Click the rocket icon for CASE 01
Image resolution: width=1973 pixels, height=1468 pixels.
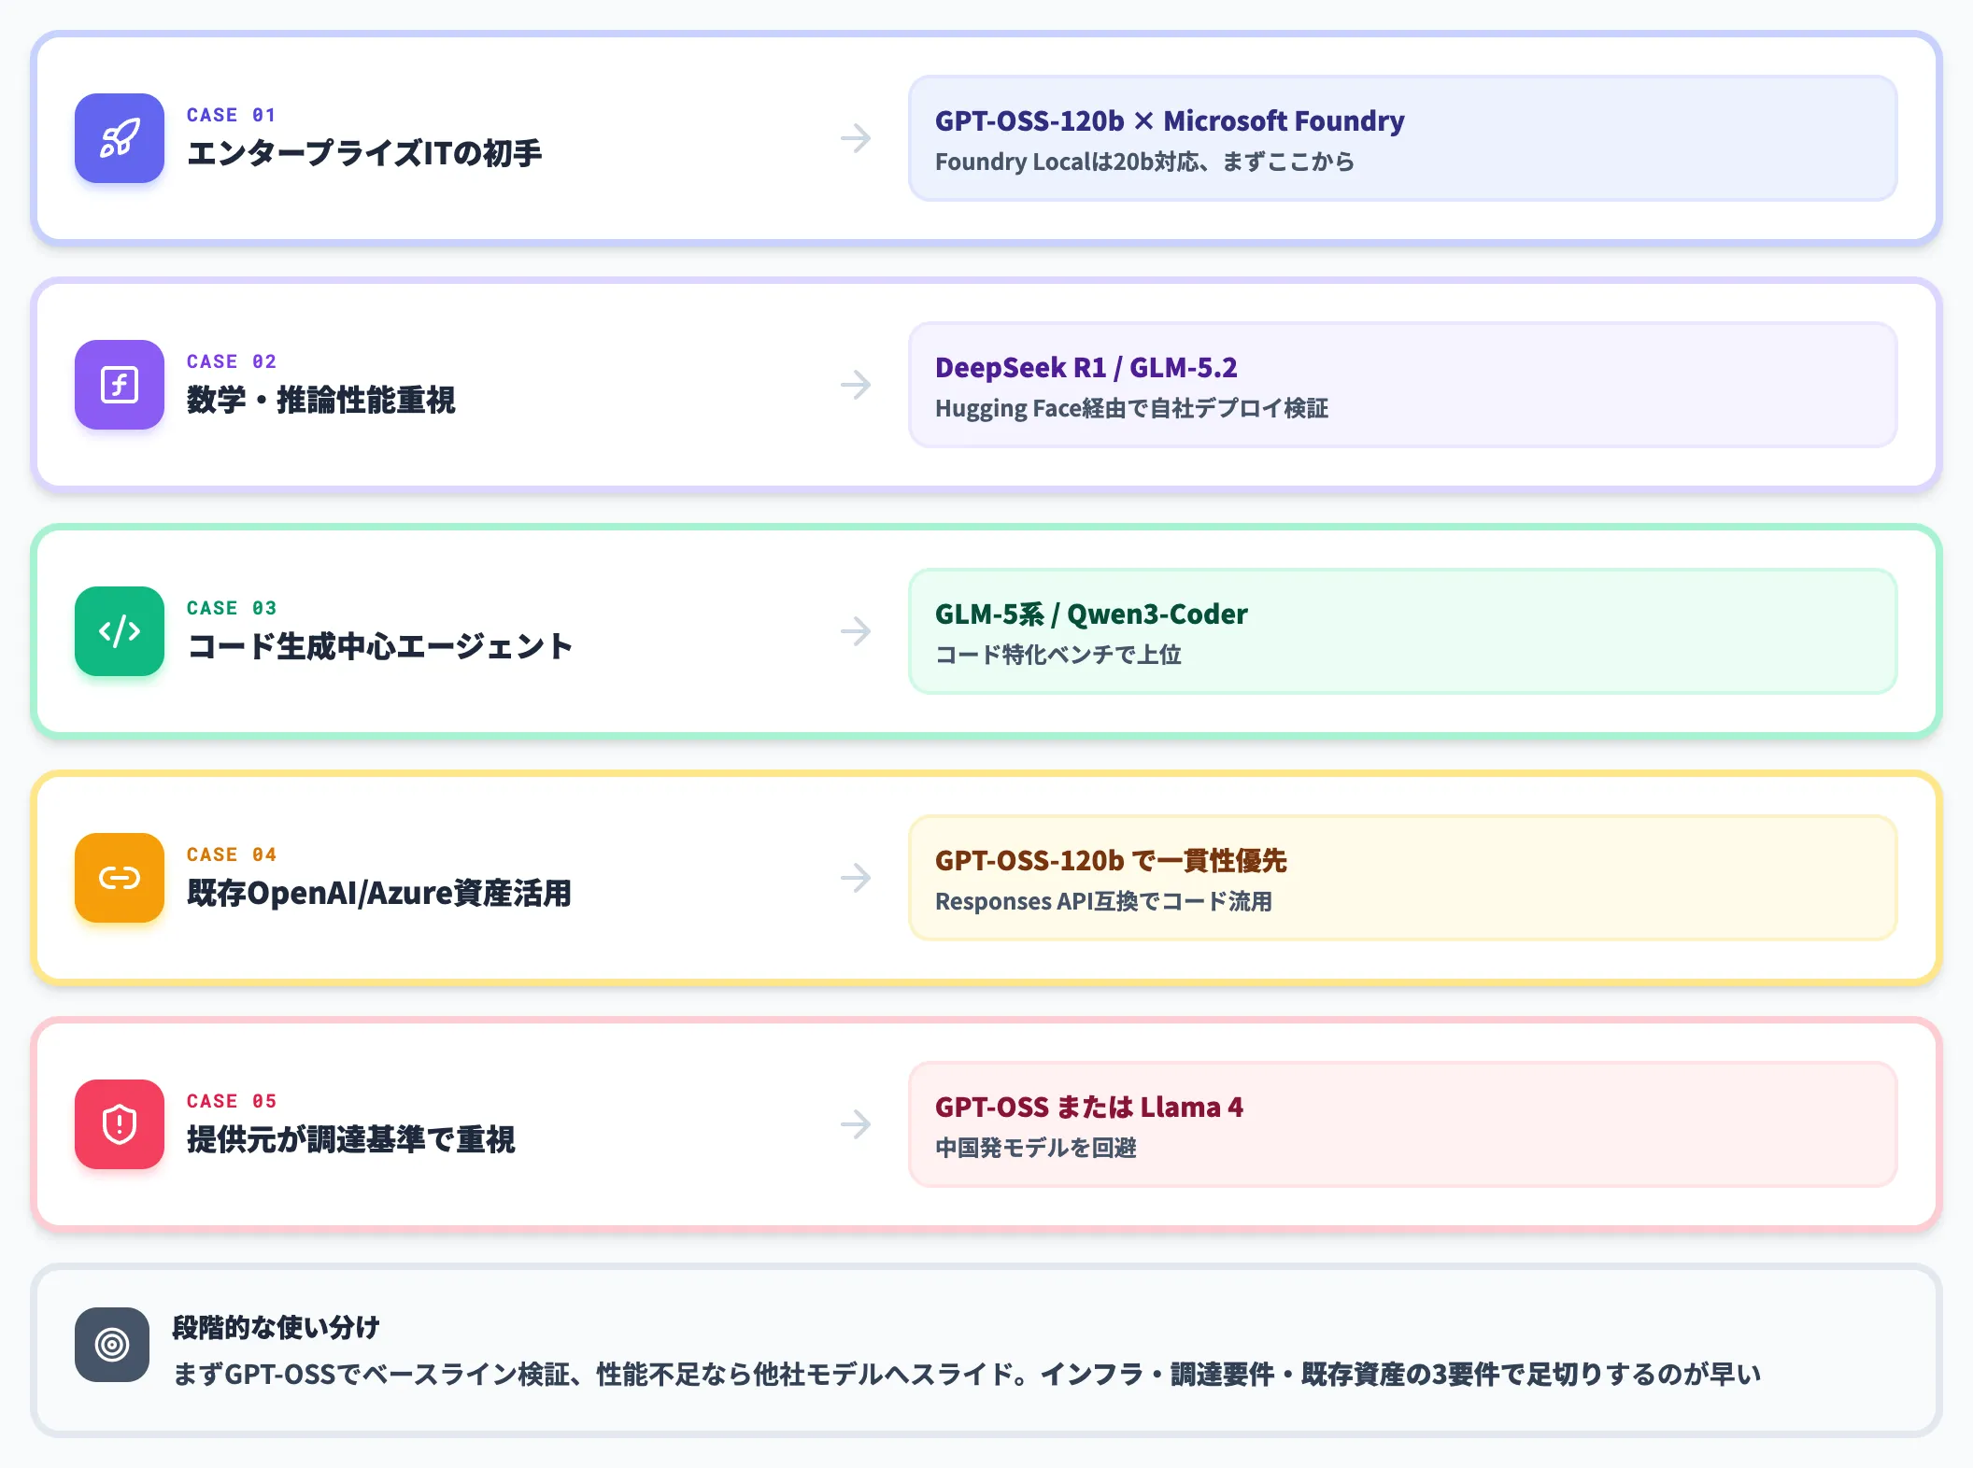(120, 138)
